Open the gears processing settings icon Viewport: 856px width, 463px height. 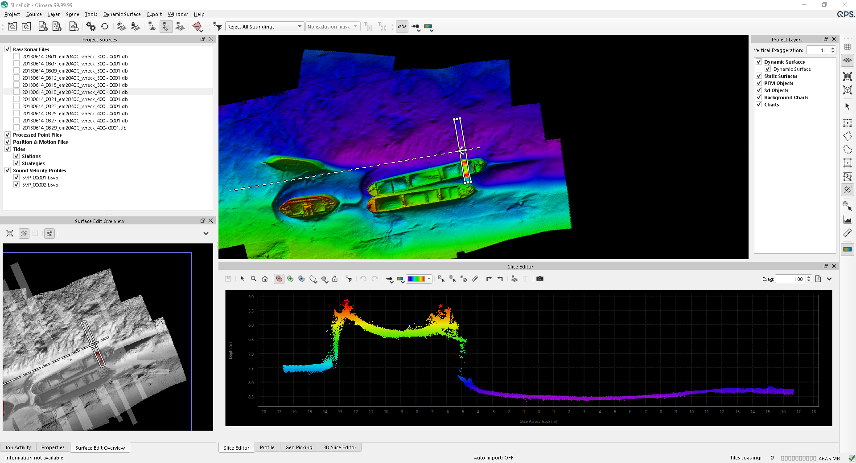click(91, 27)
